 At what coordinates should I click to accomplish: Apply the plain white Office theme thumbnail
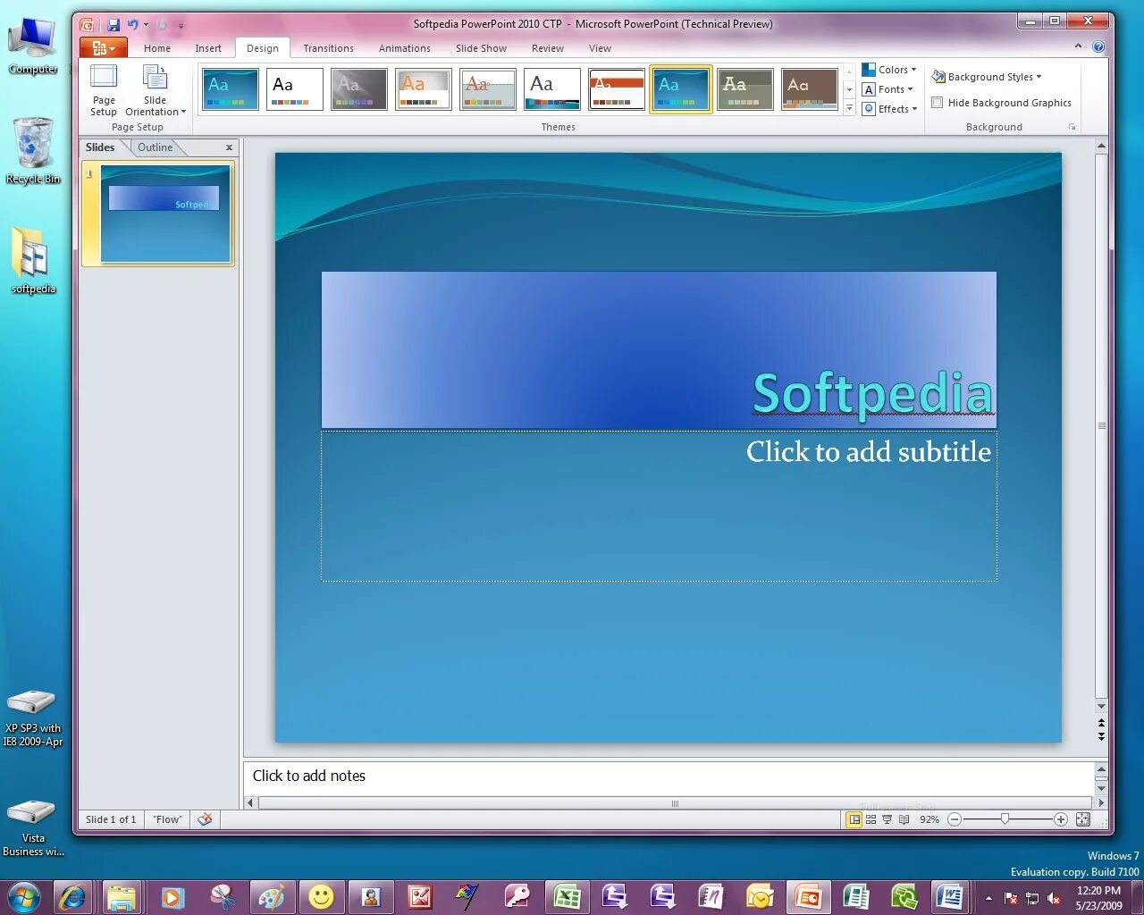click(295, 89)
